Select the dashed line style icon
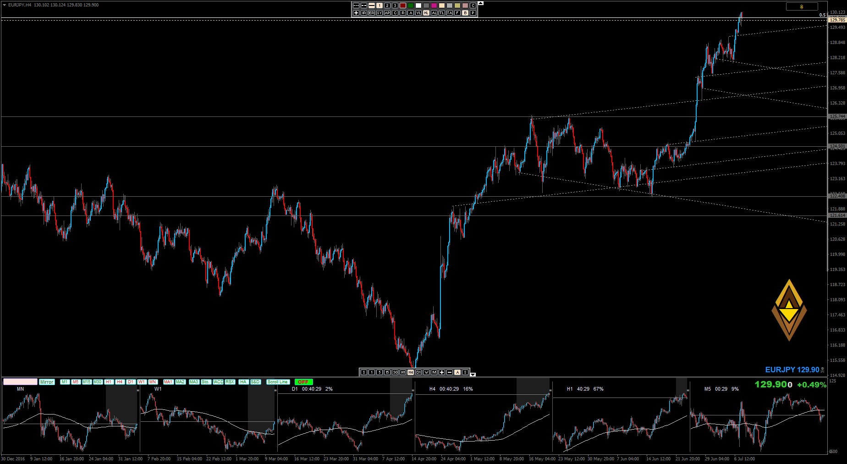This screenshot has height=464, width=847. (x=364, y=6)
